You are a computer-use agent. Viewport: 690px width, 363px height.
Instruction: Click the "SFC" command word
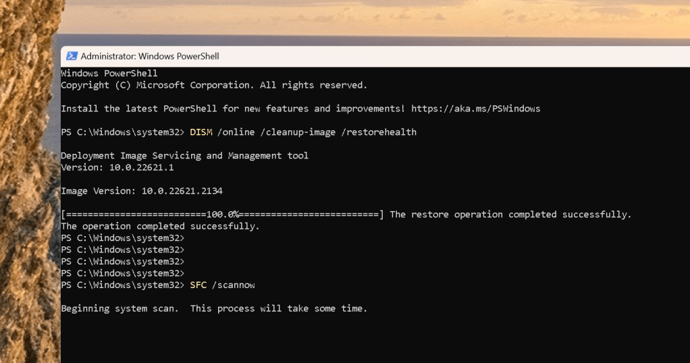pyautogui.click(x=198, y=285)
